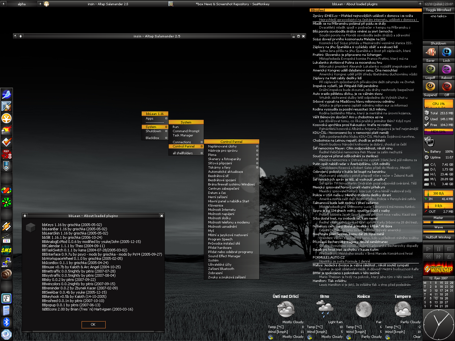Open the blue feather icon in dock
Screen dimensions: 455x341
tap(6, 94)
